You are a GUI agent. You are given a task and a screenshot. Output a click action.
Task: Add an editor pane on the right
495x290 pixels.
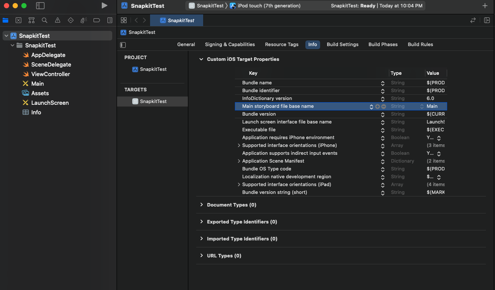coord(487,20)
